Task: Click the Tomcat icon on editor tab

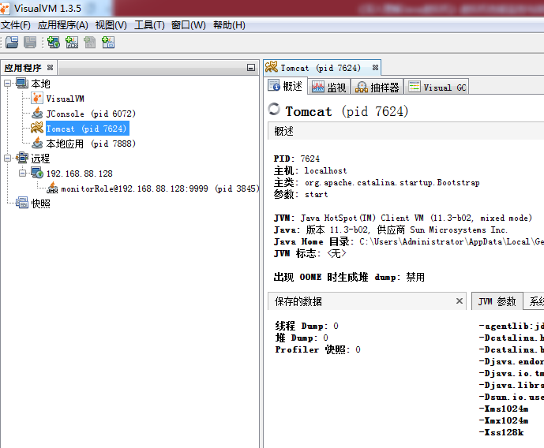Action: (x=272, y=66)
